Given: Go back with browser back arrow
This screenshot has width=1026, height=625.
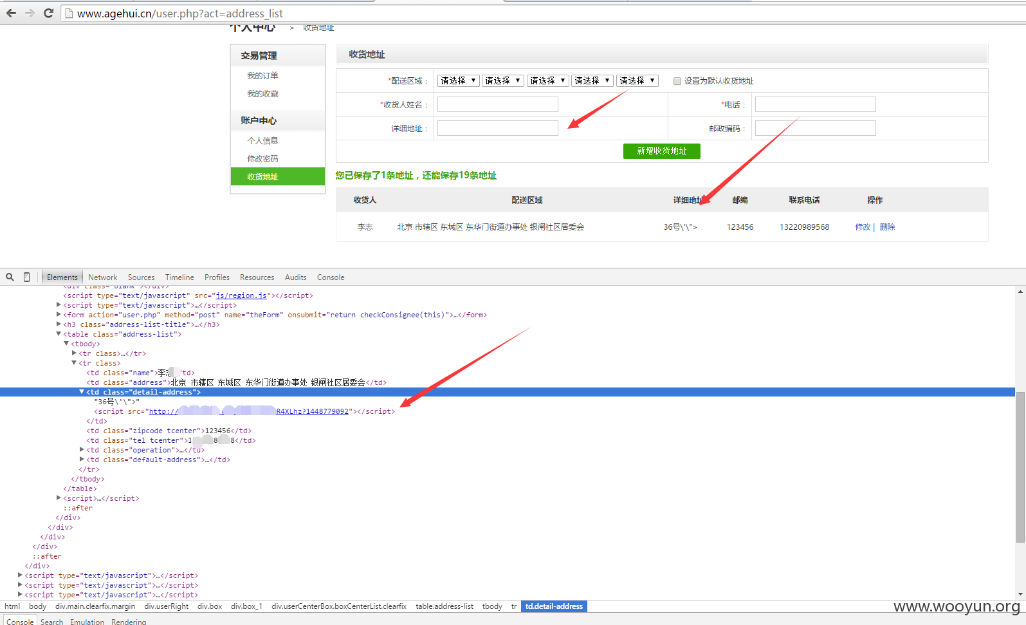Looking at the screenshot, I should coord(11,13).
